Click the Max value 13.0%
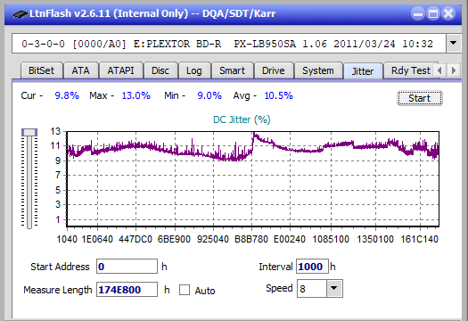This screenshot has height=321, width=468. pos(136,95)
